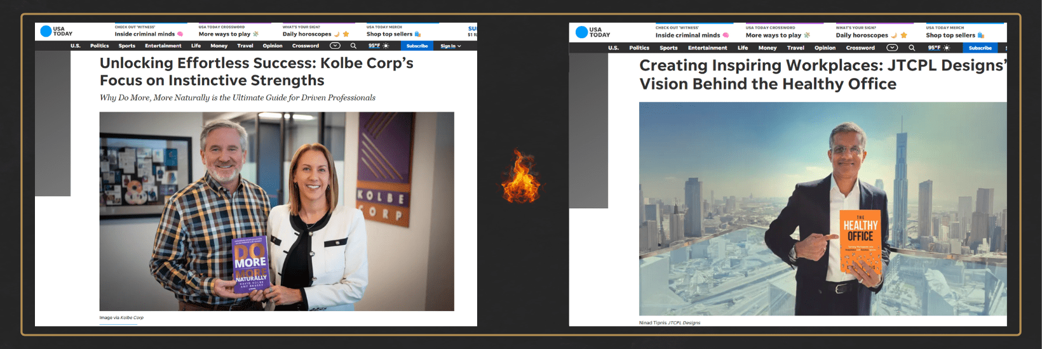This screenshot has height=349, width=1042.
Task: Open the Crossword section on the right page
Action: (860, 48)
